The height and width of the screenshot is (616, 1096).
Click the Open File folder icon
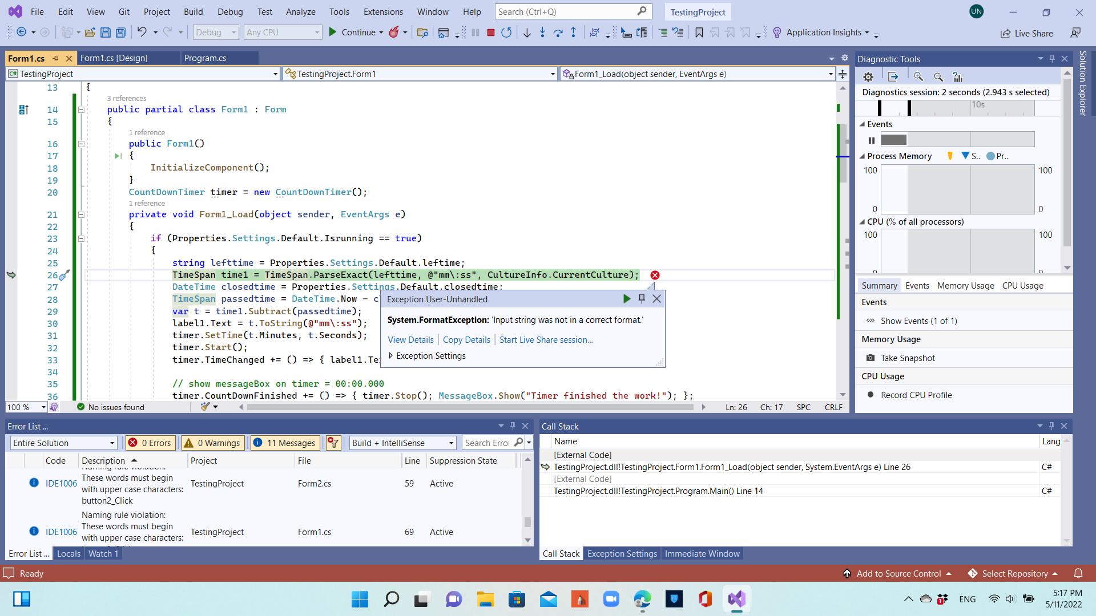[x=90, y=33]
